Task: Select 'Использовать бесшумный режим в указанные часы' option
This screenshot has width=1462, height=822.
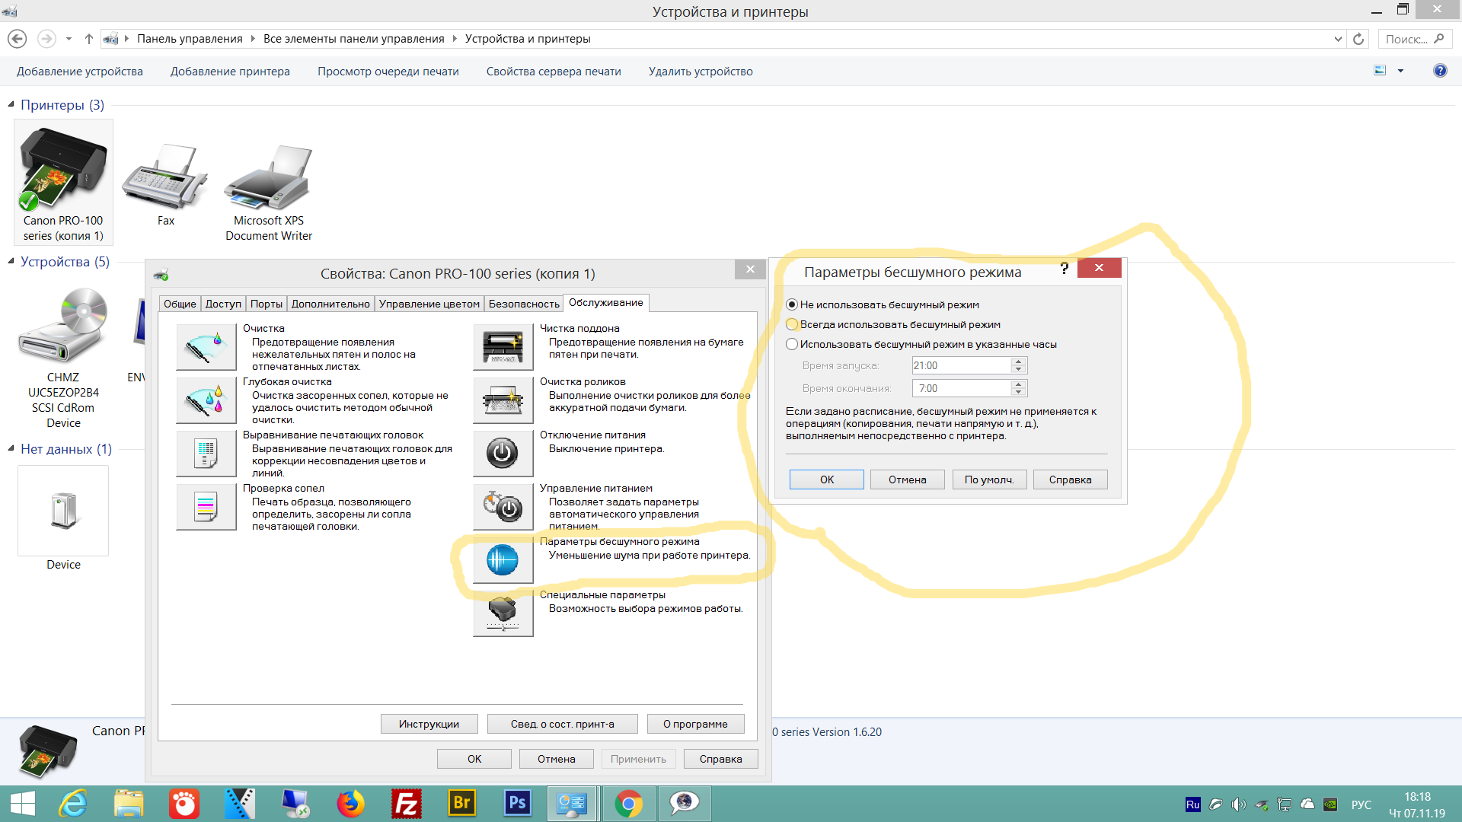Action: 792,344
